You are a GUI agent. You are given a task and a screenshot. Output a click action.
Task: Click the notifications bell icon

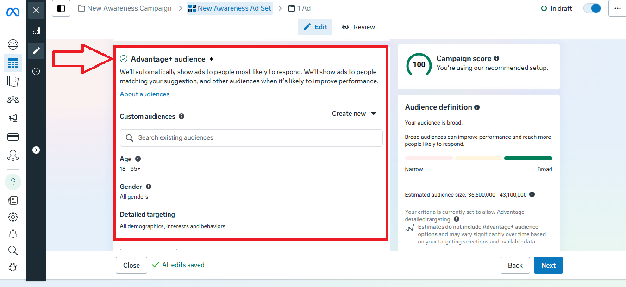[13, 234]
